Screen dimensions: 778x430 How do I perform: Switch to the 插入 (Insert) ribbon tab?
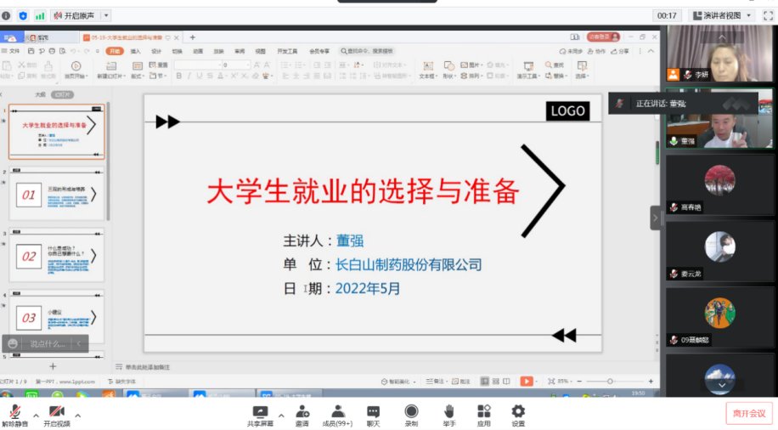(x=135, y=51)
